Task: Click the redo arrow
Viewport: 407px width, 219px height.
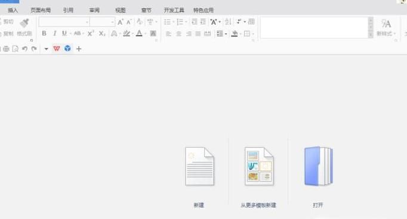Action: tap(34, 49)
